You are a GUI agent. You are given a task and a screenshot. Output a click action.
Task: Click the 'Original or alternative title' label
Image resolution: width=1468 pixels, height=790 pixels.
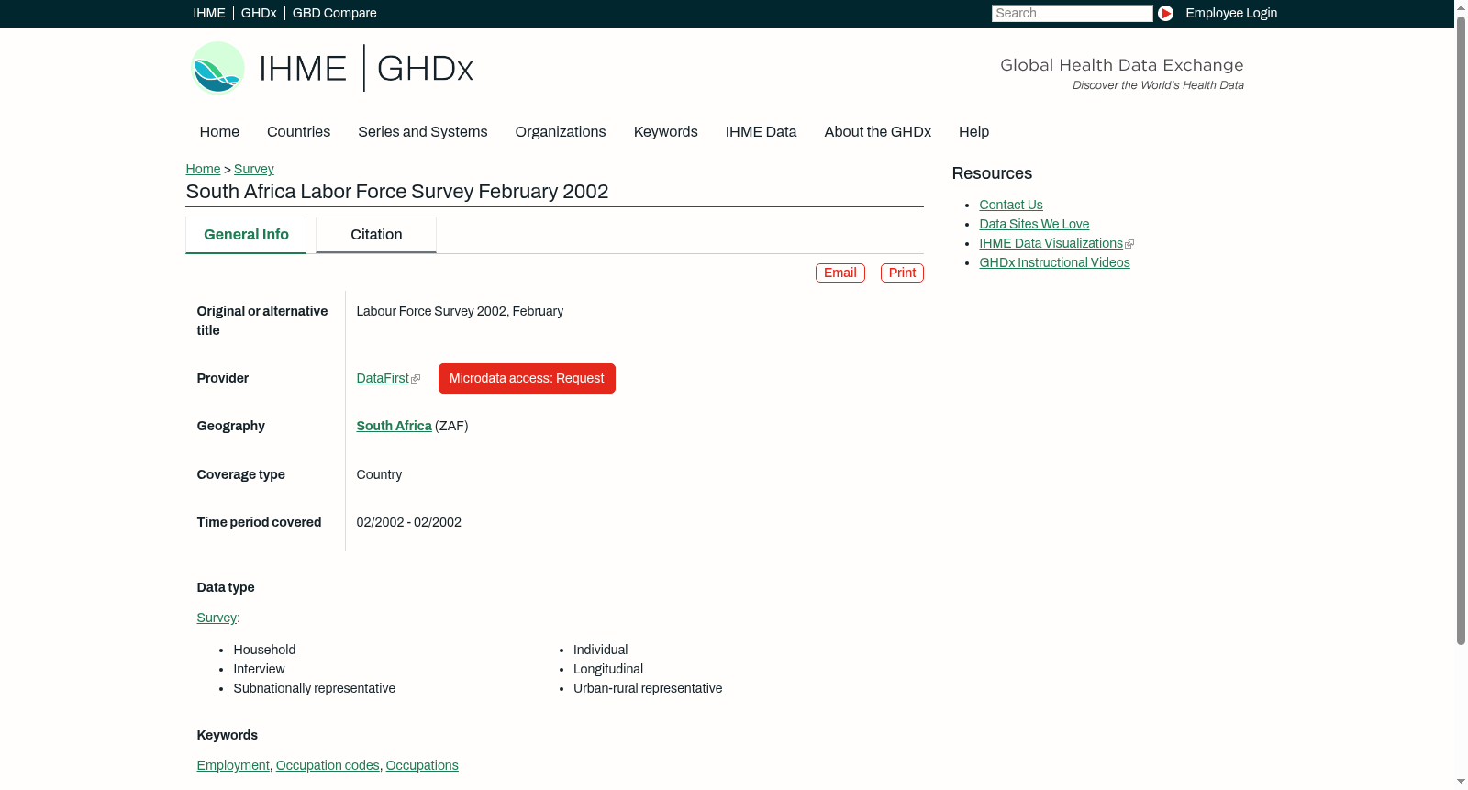point(262,321)
